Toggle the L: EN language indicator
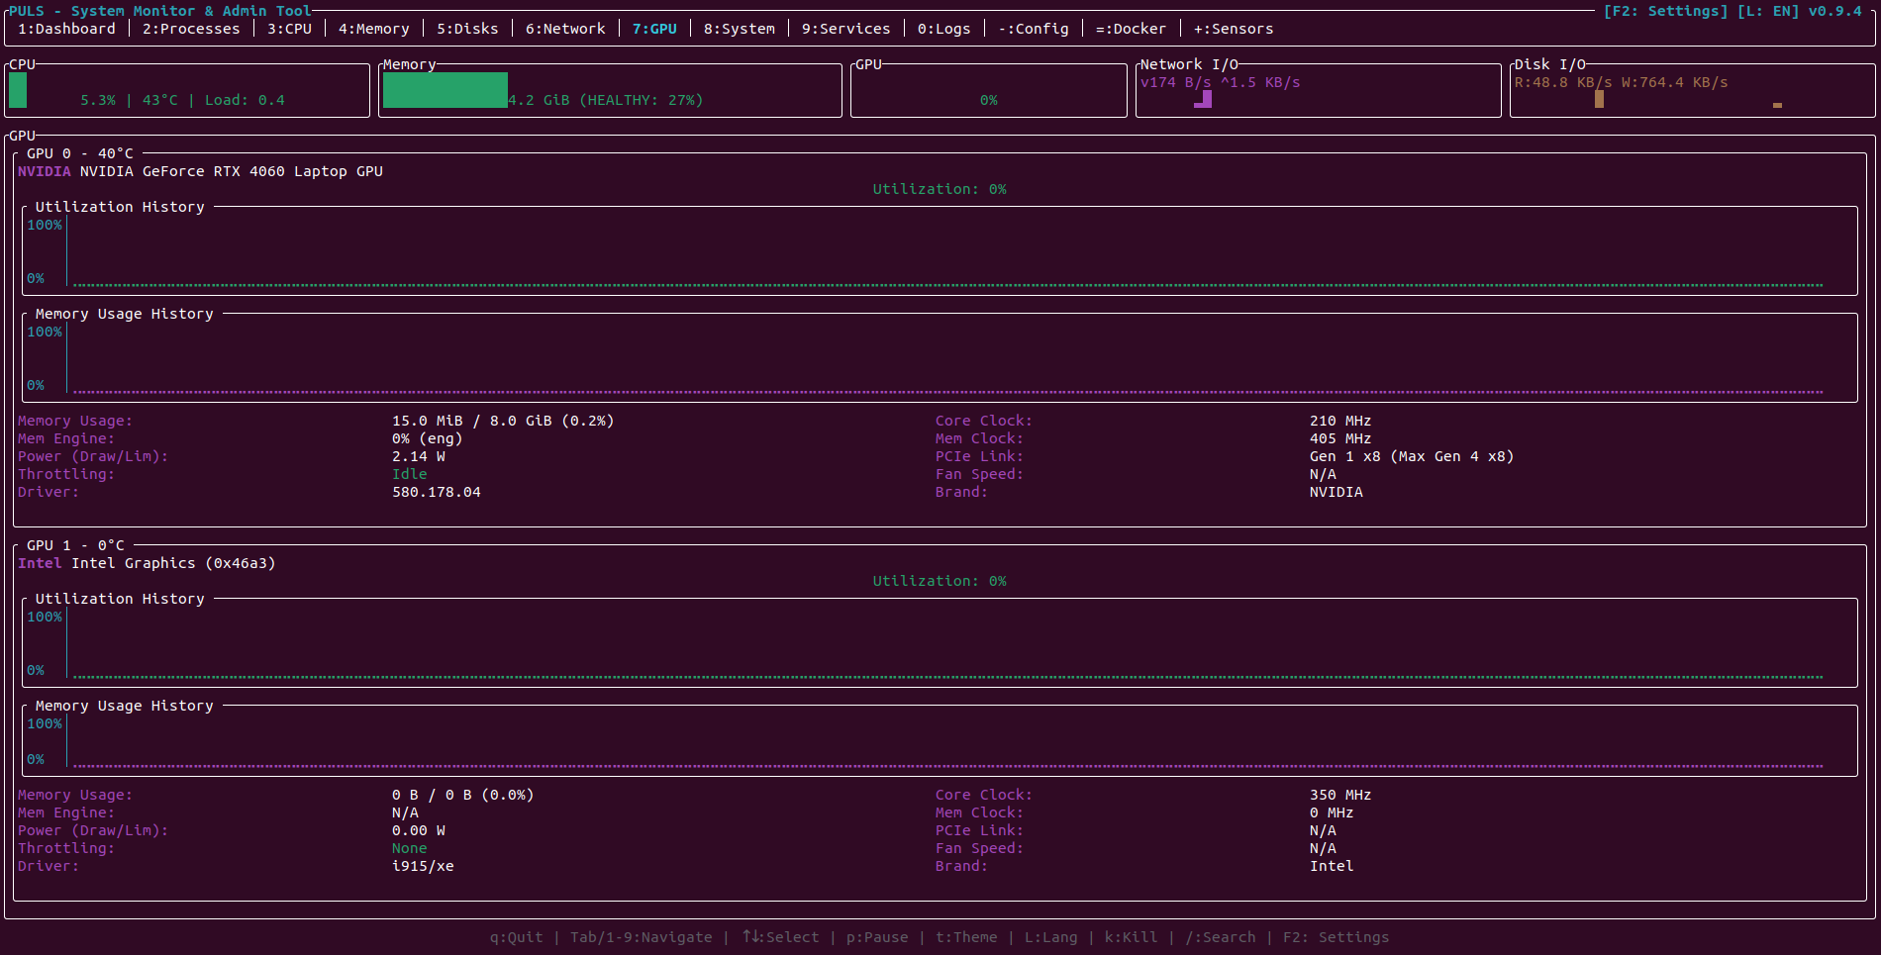Image resolution: width=1881 pixels, height=955 pixels. (1768, 11)
